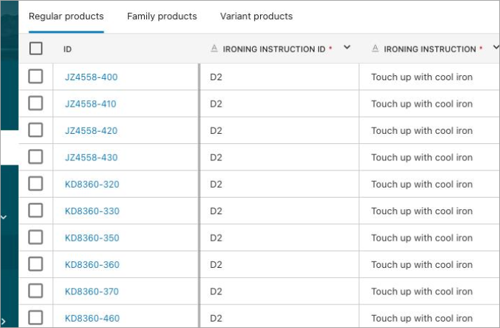
Task: Click the D2 cell in the KD8360-330 row
Action: point(216,211)
